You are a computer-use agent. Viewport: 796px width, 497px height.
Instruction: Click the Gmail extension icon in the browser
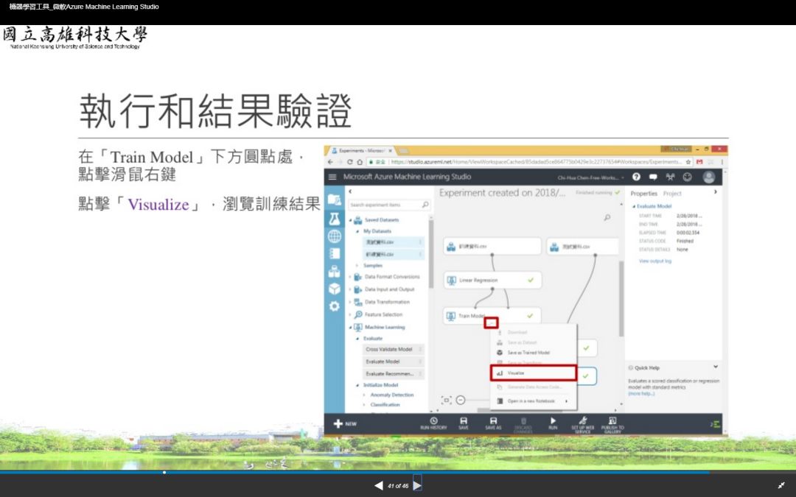[x=699, y=162]
